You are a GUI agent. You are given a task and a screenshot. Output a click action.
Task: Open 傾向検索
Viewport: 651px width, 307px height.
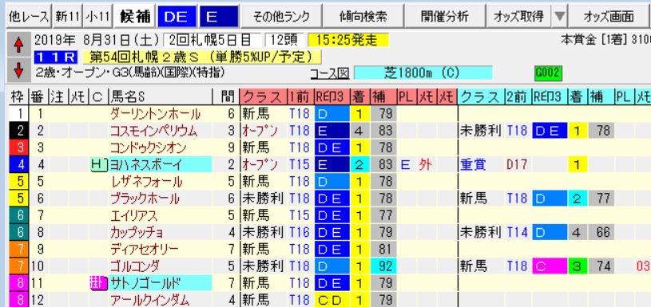pos(363,17)
